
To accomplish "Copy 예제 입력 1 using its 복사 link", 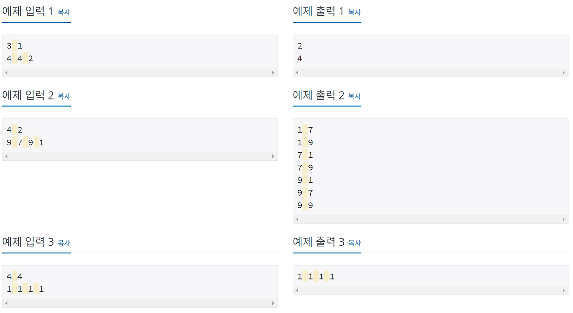I will pos(64,12).
